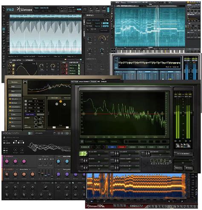
Task: Toggle the Harmony module checkbox in Nectar
Action: click(10, 95)
